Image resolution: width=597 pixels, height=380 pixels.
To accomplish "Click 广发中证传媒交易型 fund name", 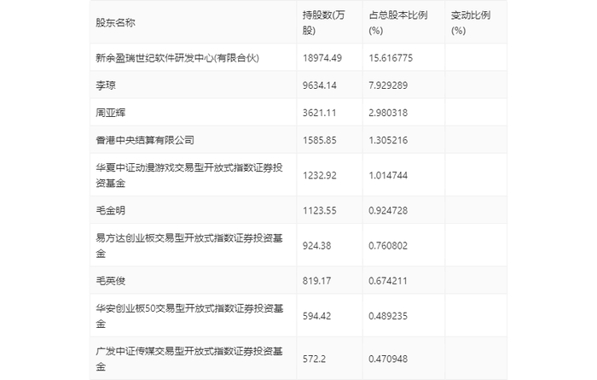I will [189, 359].
